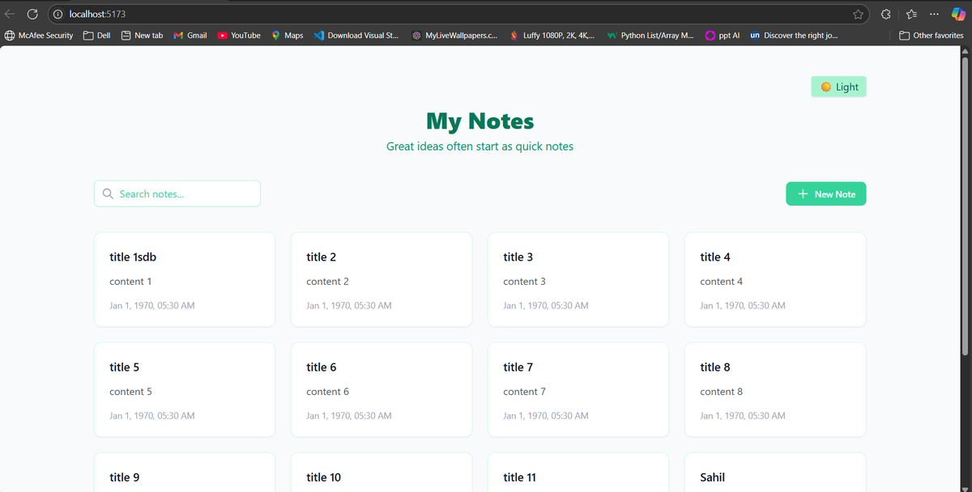Open the McAfee Security bookmark
Screen dimensions: 972x492
[38, 36]
